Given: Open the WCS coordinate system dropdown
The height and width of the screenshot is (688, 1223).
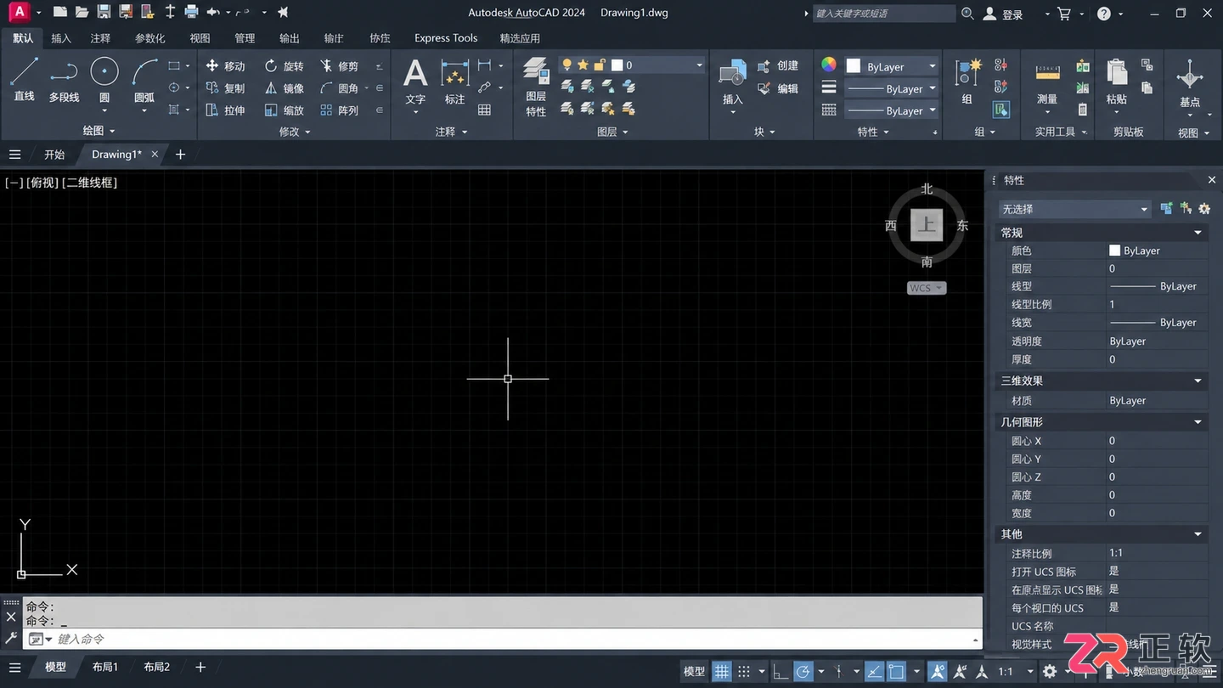Looking at the screenshot, I should [926, 288].
